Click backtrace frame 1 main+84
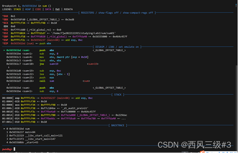This screenshot has width=238, height=153. pos(21,132)
